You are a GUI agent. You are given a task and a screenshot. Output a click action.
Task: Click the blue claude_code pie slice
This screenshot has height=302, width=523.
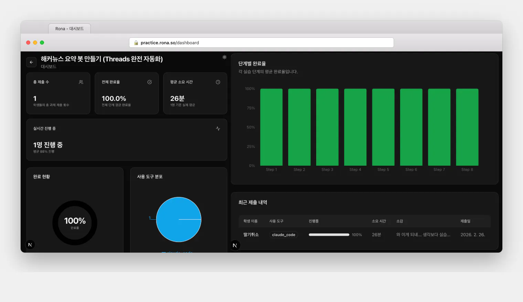pos(179,219)
